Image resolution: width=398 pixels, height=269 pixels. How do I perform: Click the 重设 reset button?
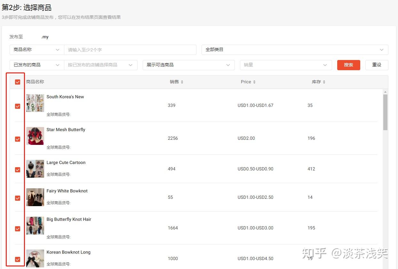click(377, 65)
